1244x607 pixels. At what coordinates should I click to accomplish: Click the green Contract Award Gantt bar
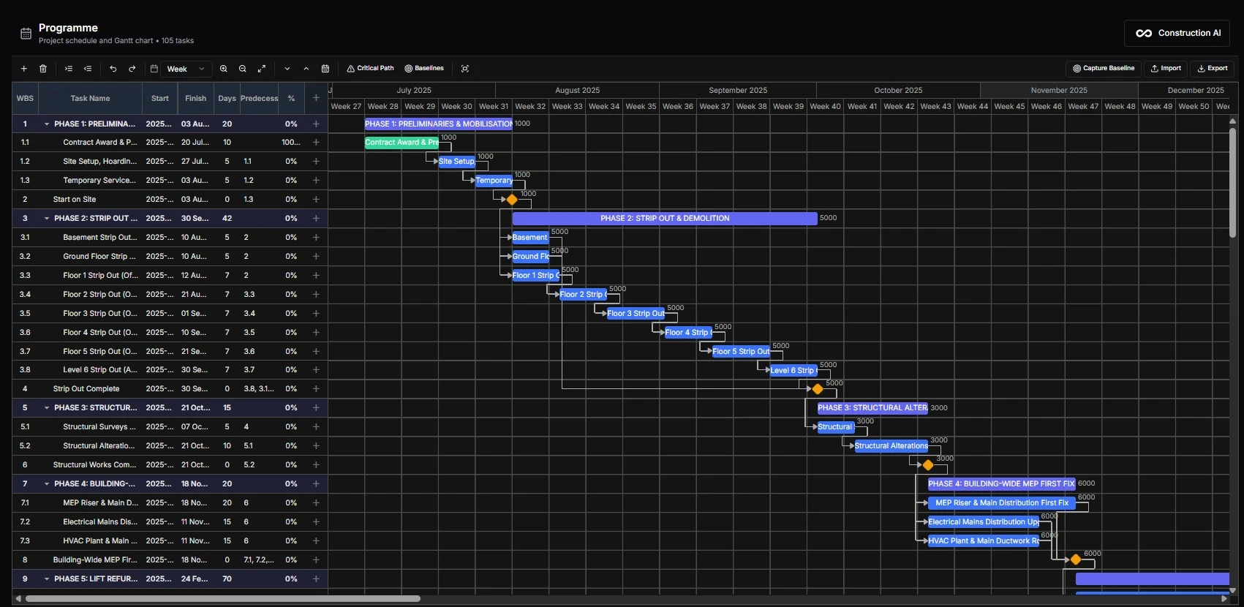402,143
